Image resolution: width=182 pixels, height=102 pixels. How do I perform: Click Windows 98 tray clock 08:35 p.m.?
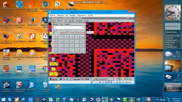128,79
